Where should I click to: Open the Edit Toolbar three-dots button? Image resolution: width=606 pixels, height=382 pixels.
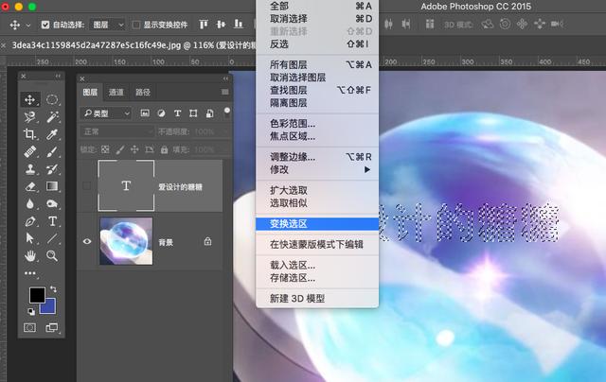tap(30, 273)
